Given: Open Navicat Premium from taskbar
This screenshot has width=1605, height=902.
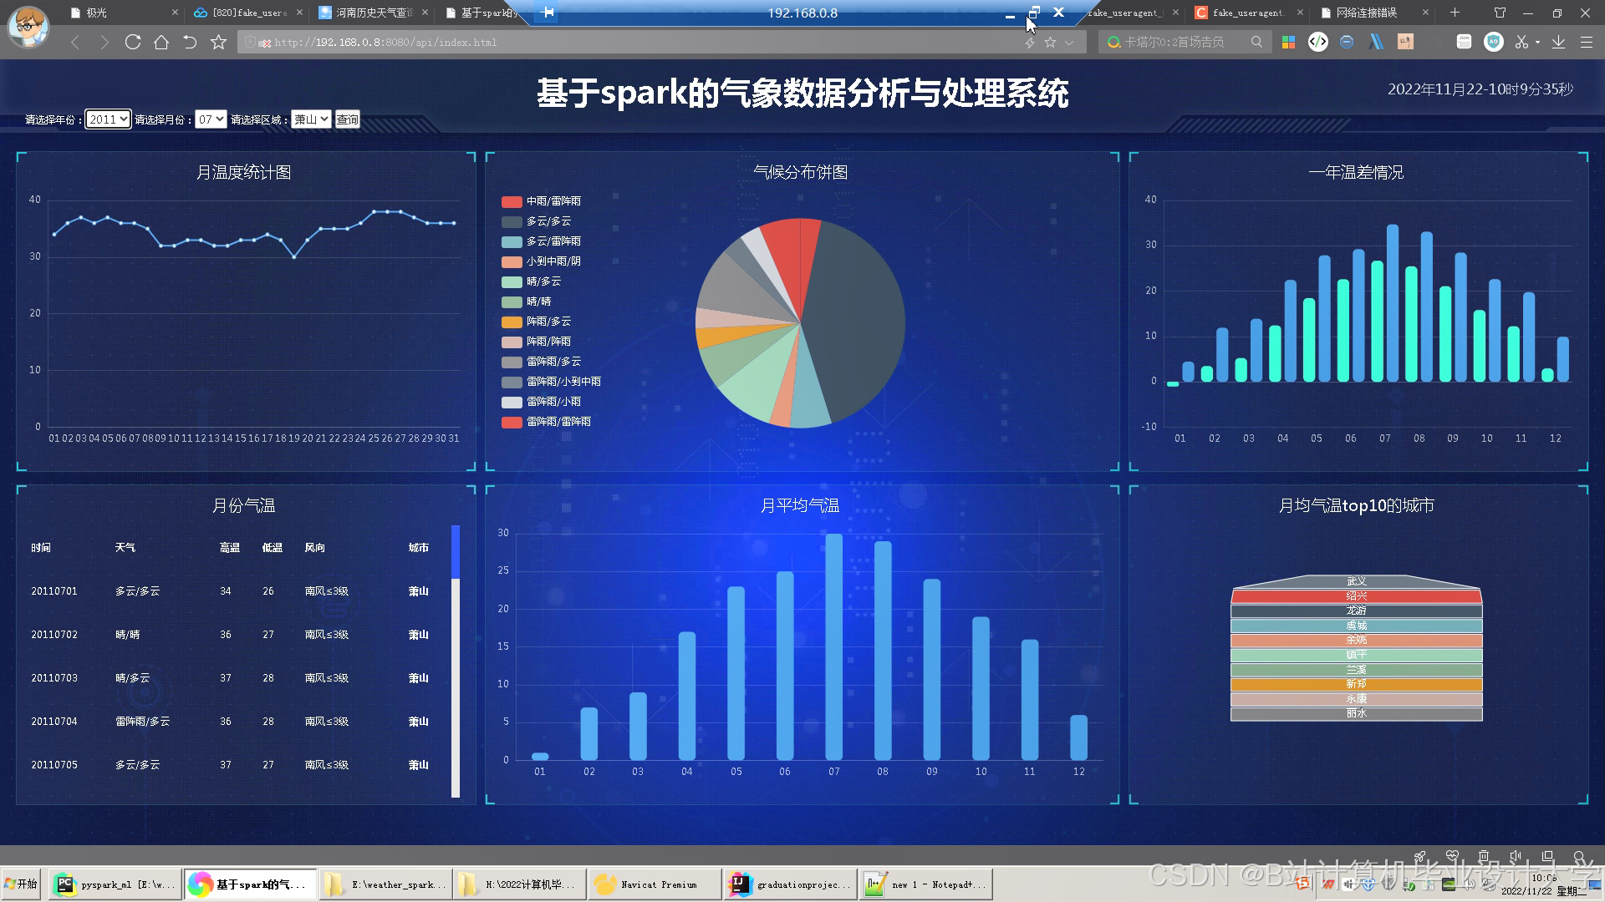Looking at the screenshot, I should tap(655, 884).
